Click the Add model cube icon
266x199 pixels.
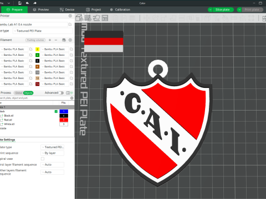[x=79, y=18]
